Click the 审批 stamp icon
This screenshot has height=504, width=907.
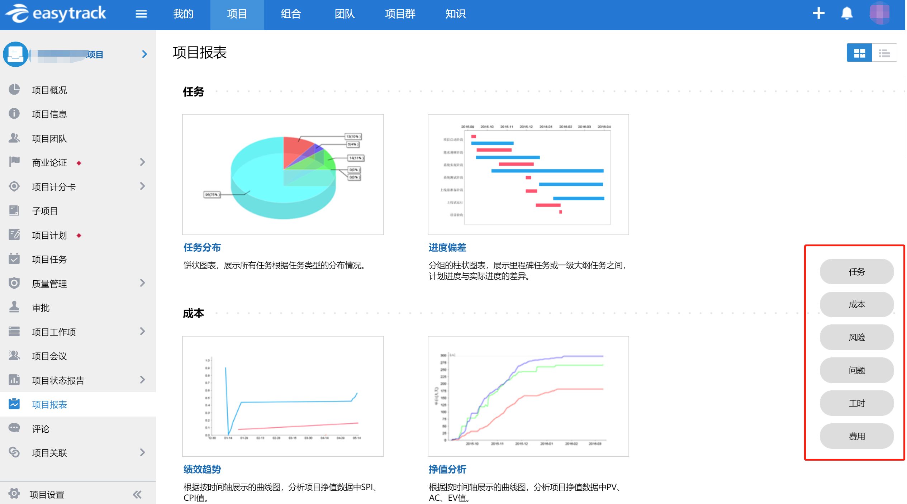(x=14, y=307)
